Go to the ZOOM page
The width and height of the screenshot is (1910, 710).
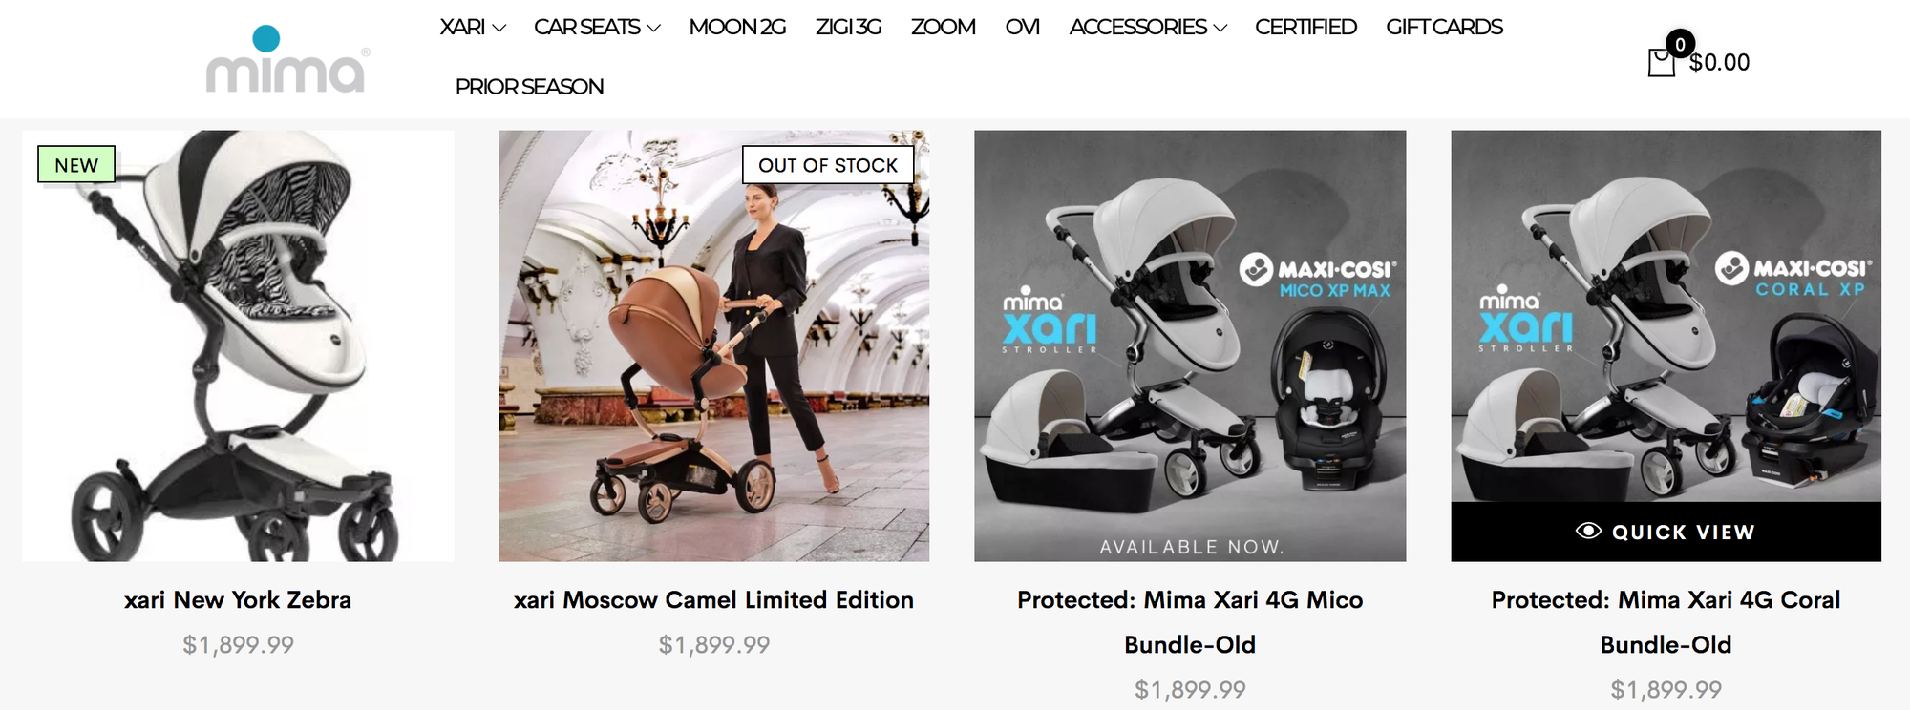pyautogui.click(x=943, y=27)
